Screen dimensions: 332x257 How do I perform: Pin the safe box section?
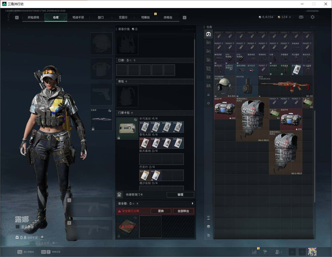pyautogui.click(x=192, y=204)
